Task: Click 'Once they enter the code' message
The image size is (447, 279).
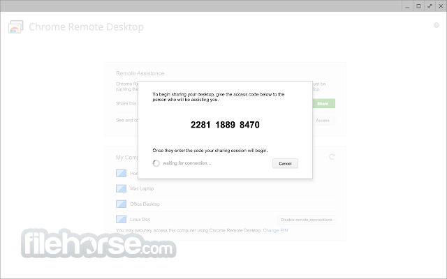Action: (210, 151)
